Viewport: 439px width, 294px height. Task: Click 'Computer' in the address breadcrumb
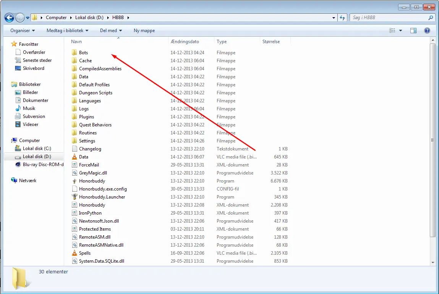coord(56,17)
